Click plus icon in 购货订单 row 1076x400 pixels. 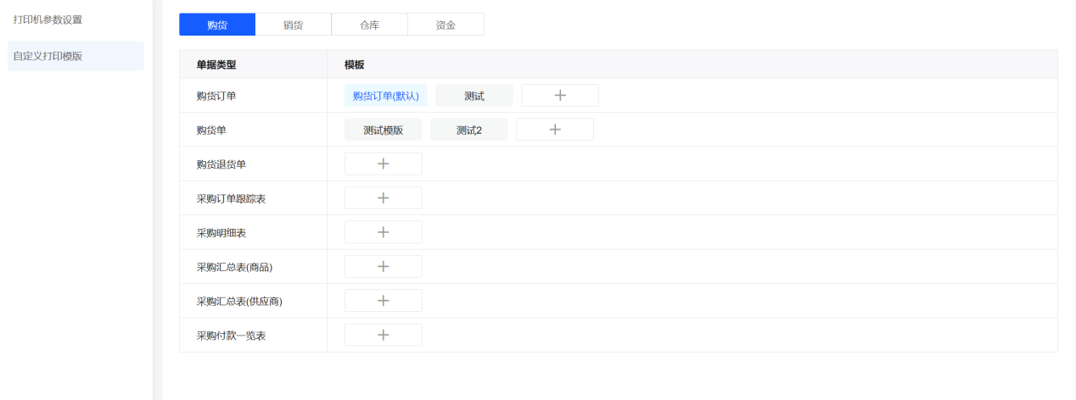560,96
